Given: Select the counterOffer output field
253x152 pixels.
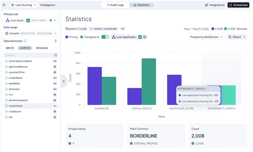Looking at the screenshot, I should point(31,72).
